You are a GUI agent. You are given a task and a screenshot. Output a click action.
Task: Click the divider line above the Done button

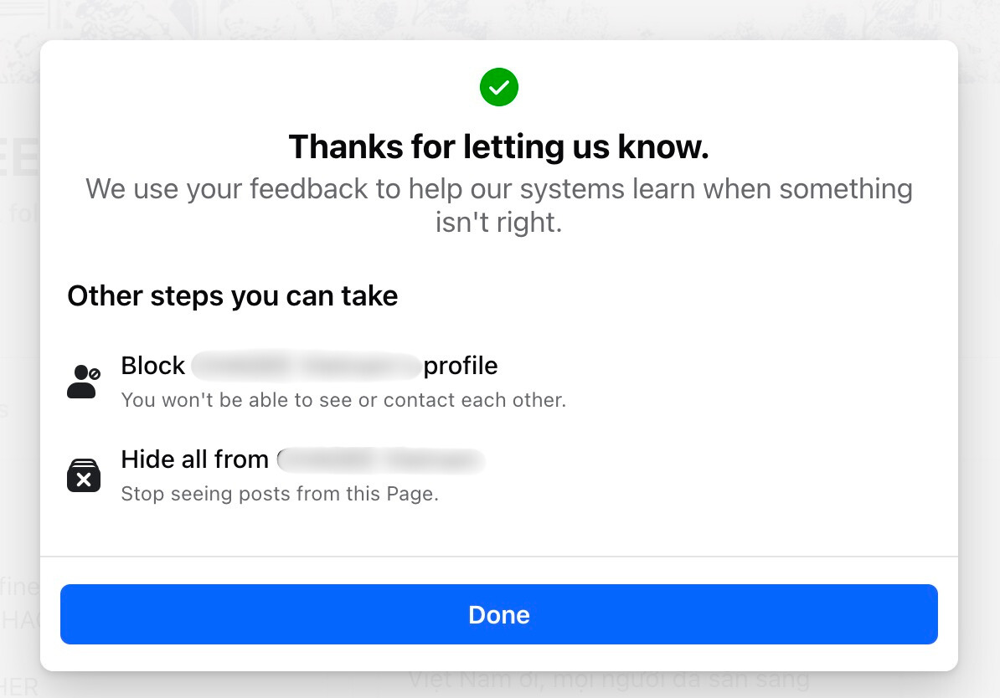point(498,557)
